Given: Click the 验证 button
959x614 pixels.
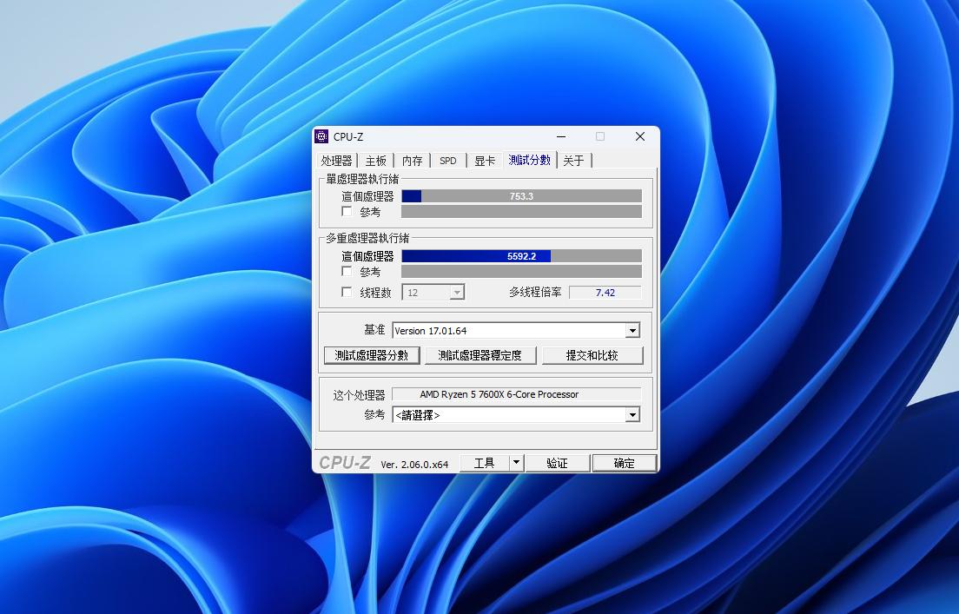Looking at the screenshot, I should (557, 462).
